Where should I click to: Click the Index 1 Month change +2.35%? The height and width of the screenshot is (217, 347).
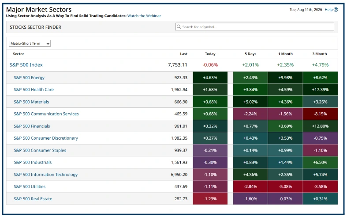[285, 65]
